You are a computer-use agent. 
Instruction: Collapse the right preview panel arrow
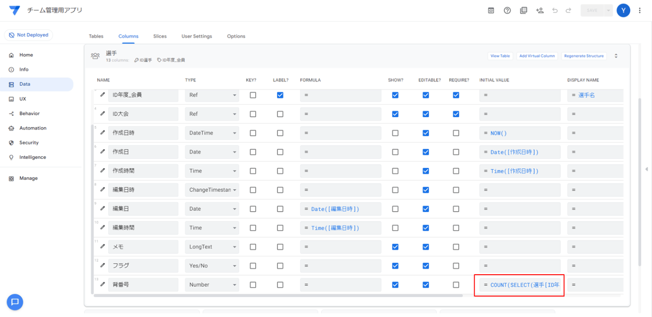646,169
